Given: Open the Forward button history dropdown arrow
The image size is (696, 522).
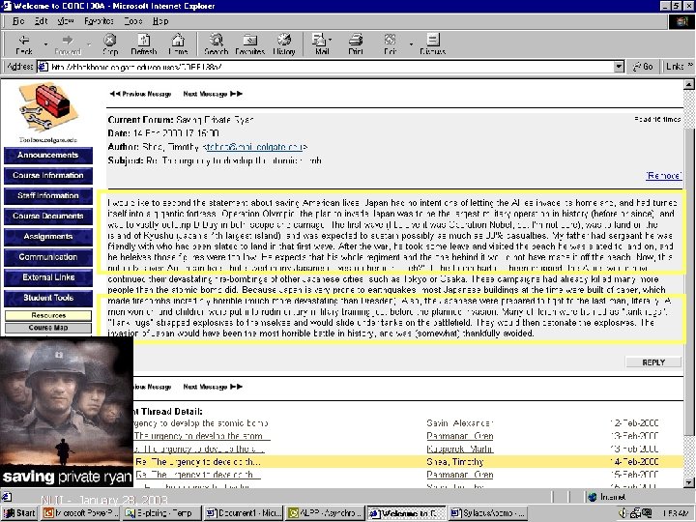Looking at the screenshot, I should pos(89,44).
